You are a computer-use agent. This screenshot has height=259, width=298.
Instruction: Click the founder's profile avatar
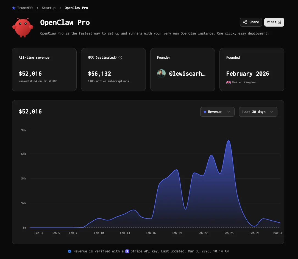tap(161, 73)
